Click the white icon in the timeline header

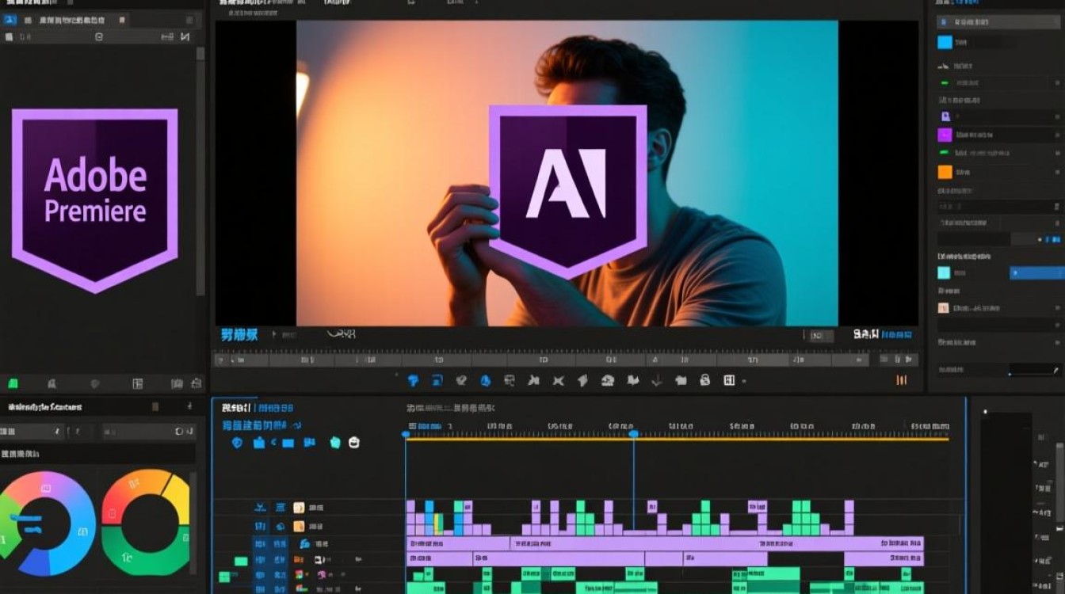pyautogui.click(x=354, y=443)
